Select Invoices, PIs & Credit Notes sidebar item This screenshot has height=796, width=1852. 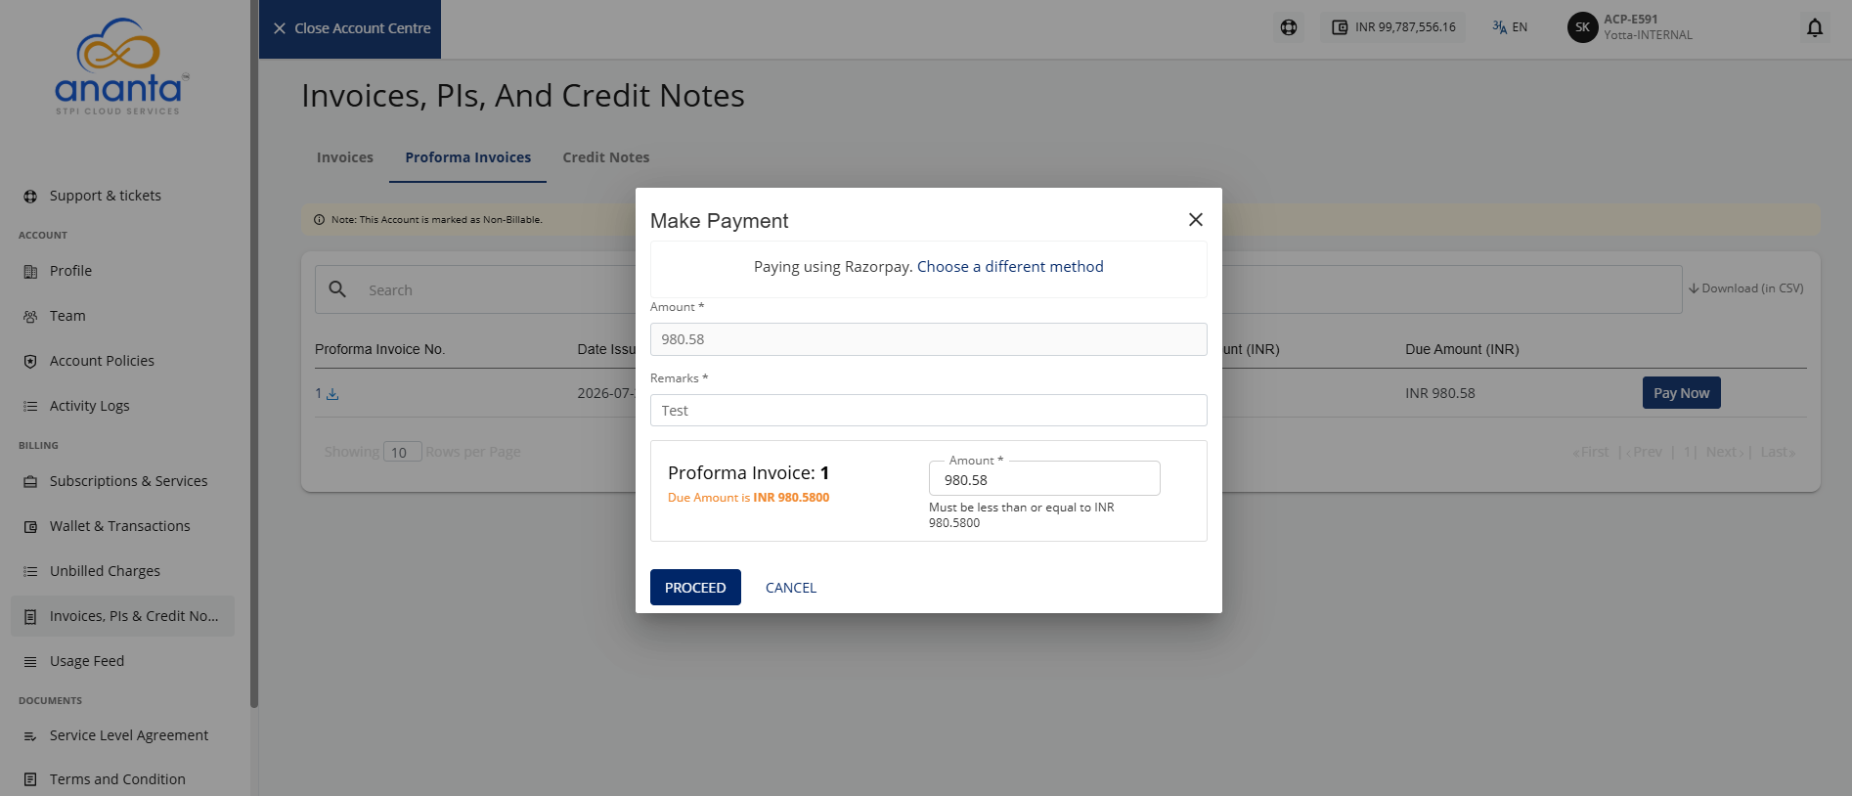click(x=123, y=616)
